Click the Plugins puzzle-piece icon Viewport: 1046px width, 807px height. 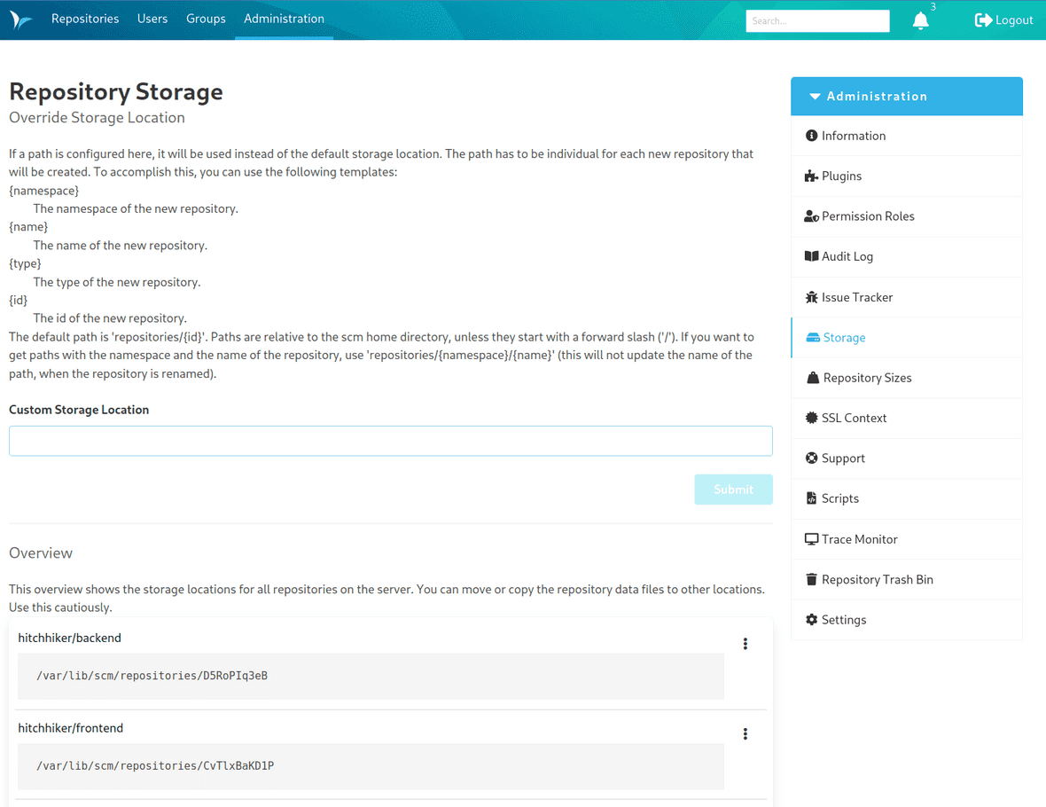[810, 176]
